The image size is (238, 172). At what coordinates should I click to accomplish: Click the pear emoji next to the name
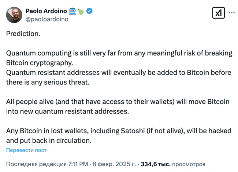coord(81,11)
